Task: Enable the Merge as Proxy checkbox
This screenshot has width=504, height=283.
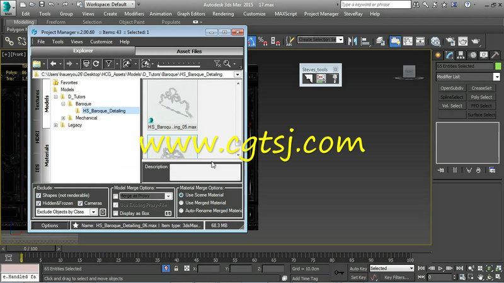Action: point(116,196)
